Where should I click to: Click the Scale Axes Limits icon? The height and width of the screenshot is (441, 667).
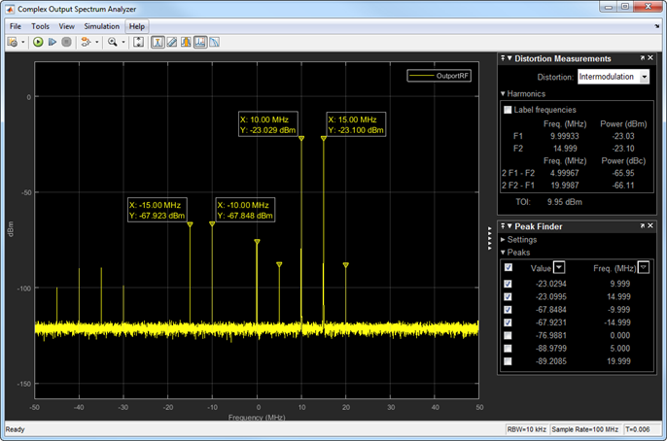tap(139, 43)
